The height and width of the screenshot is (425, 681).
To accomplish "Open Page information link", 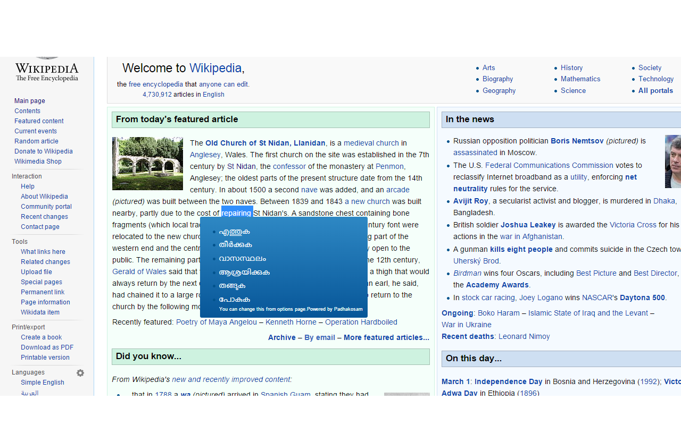I will click(x=45, y=302).
